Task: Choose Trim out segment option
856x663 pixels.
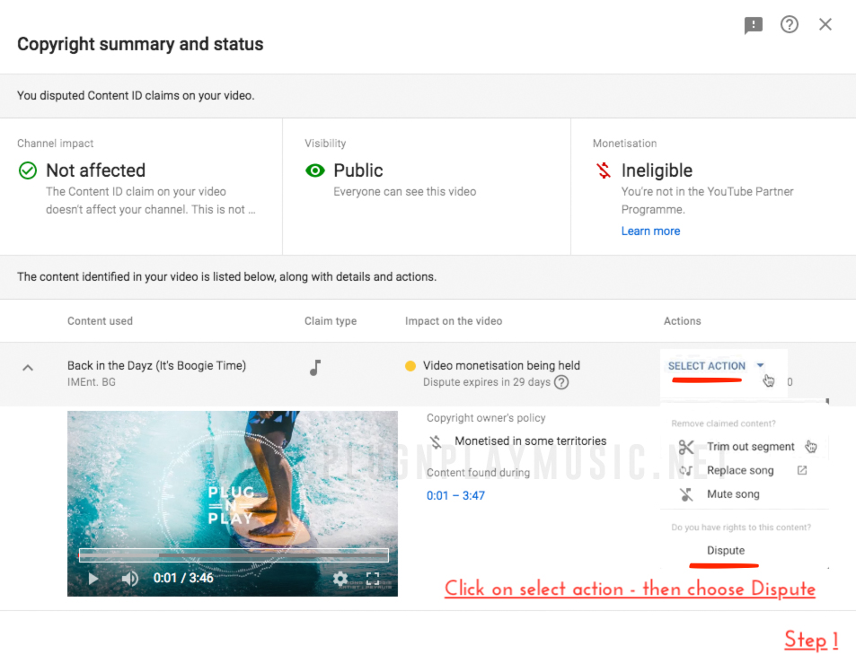Action: (x=750, y=447)
